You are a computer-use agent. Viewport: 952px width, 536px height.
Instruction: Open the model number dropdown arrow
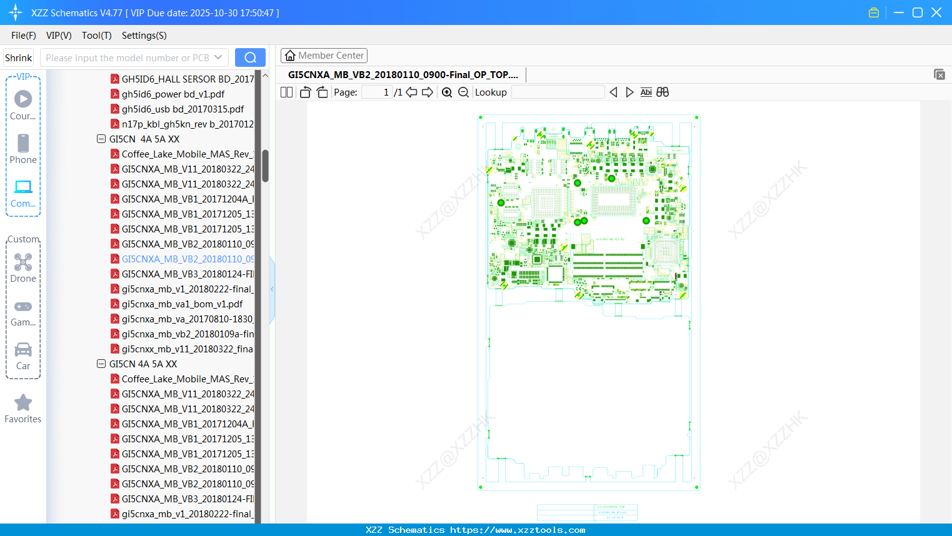(x=218, y=57)
